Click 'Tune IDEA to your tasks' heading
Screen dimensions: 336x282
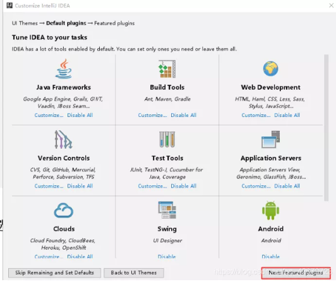pyautogui.click(x=49, y=37)
